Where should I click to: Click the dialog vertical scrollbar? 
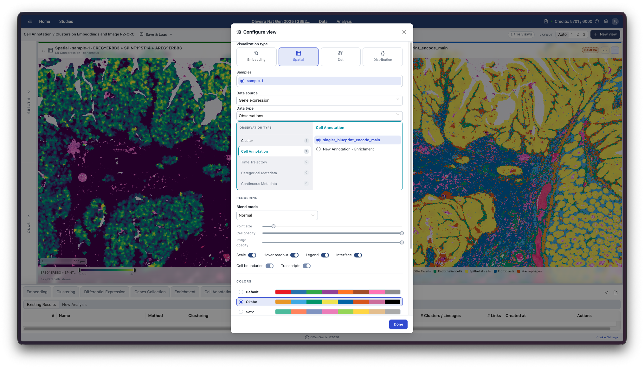coord(411,146)
